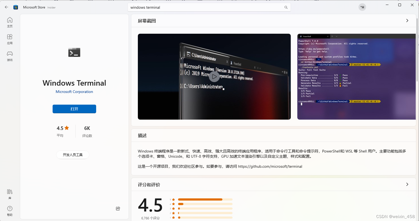Open the *H account avatar

362,7
